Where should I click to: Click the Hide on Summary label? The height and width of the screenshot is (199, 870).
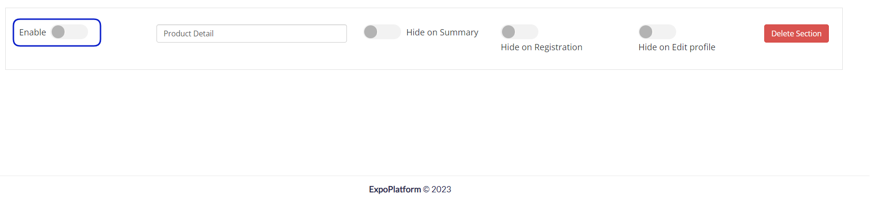coord(442,32)
